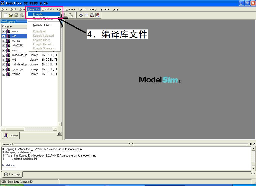Expand the ieee library node
The width and height of the screenshot is (256, 186).
4,50
